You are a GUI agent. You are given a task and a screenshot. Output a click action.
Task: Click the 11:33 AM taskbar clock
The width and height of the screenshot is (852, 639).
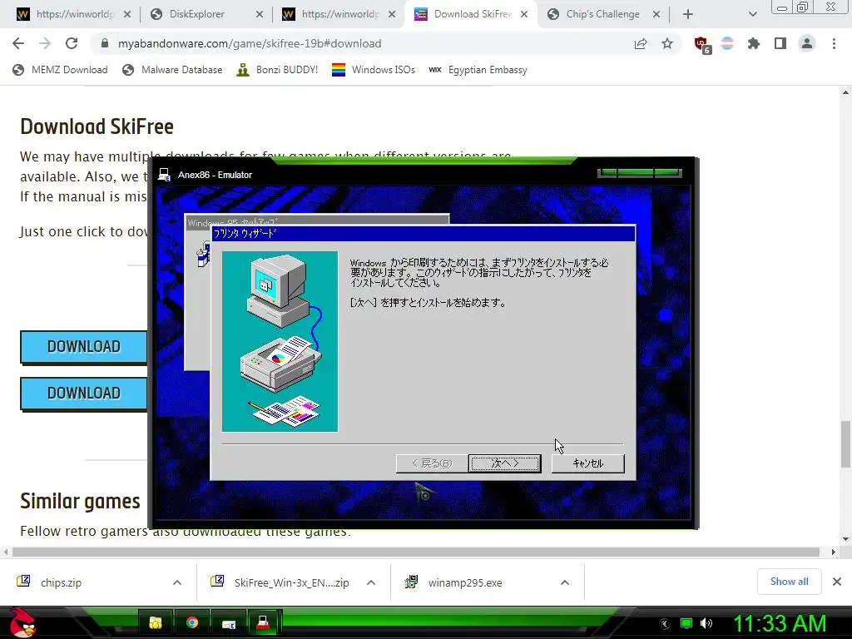pos(780,623)
